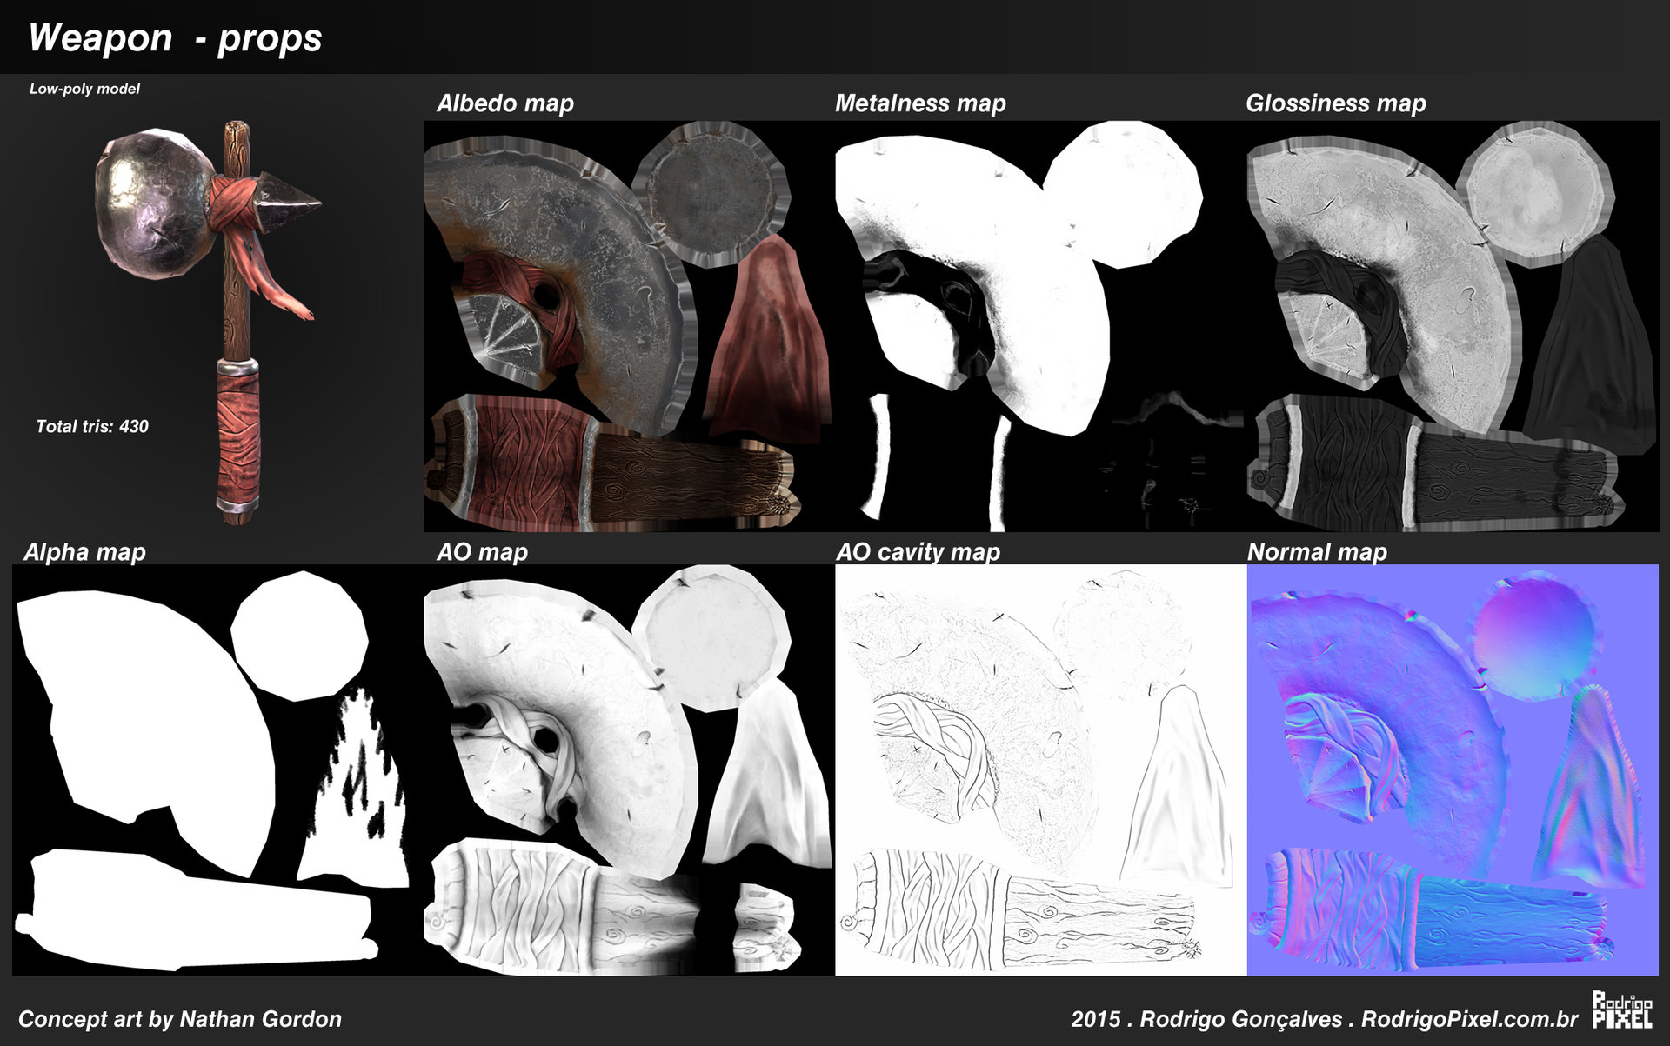Click the RodrigoPixel.com.br website text
The width and height of the screenshot is (1670, 1046).
point(1469,1019)
